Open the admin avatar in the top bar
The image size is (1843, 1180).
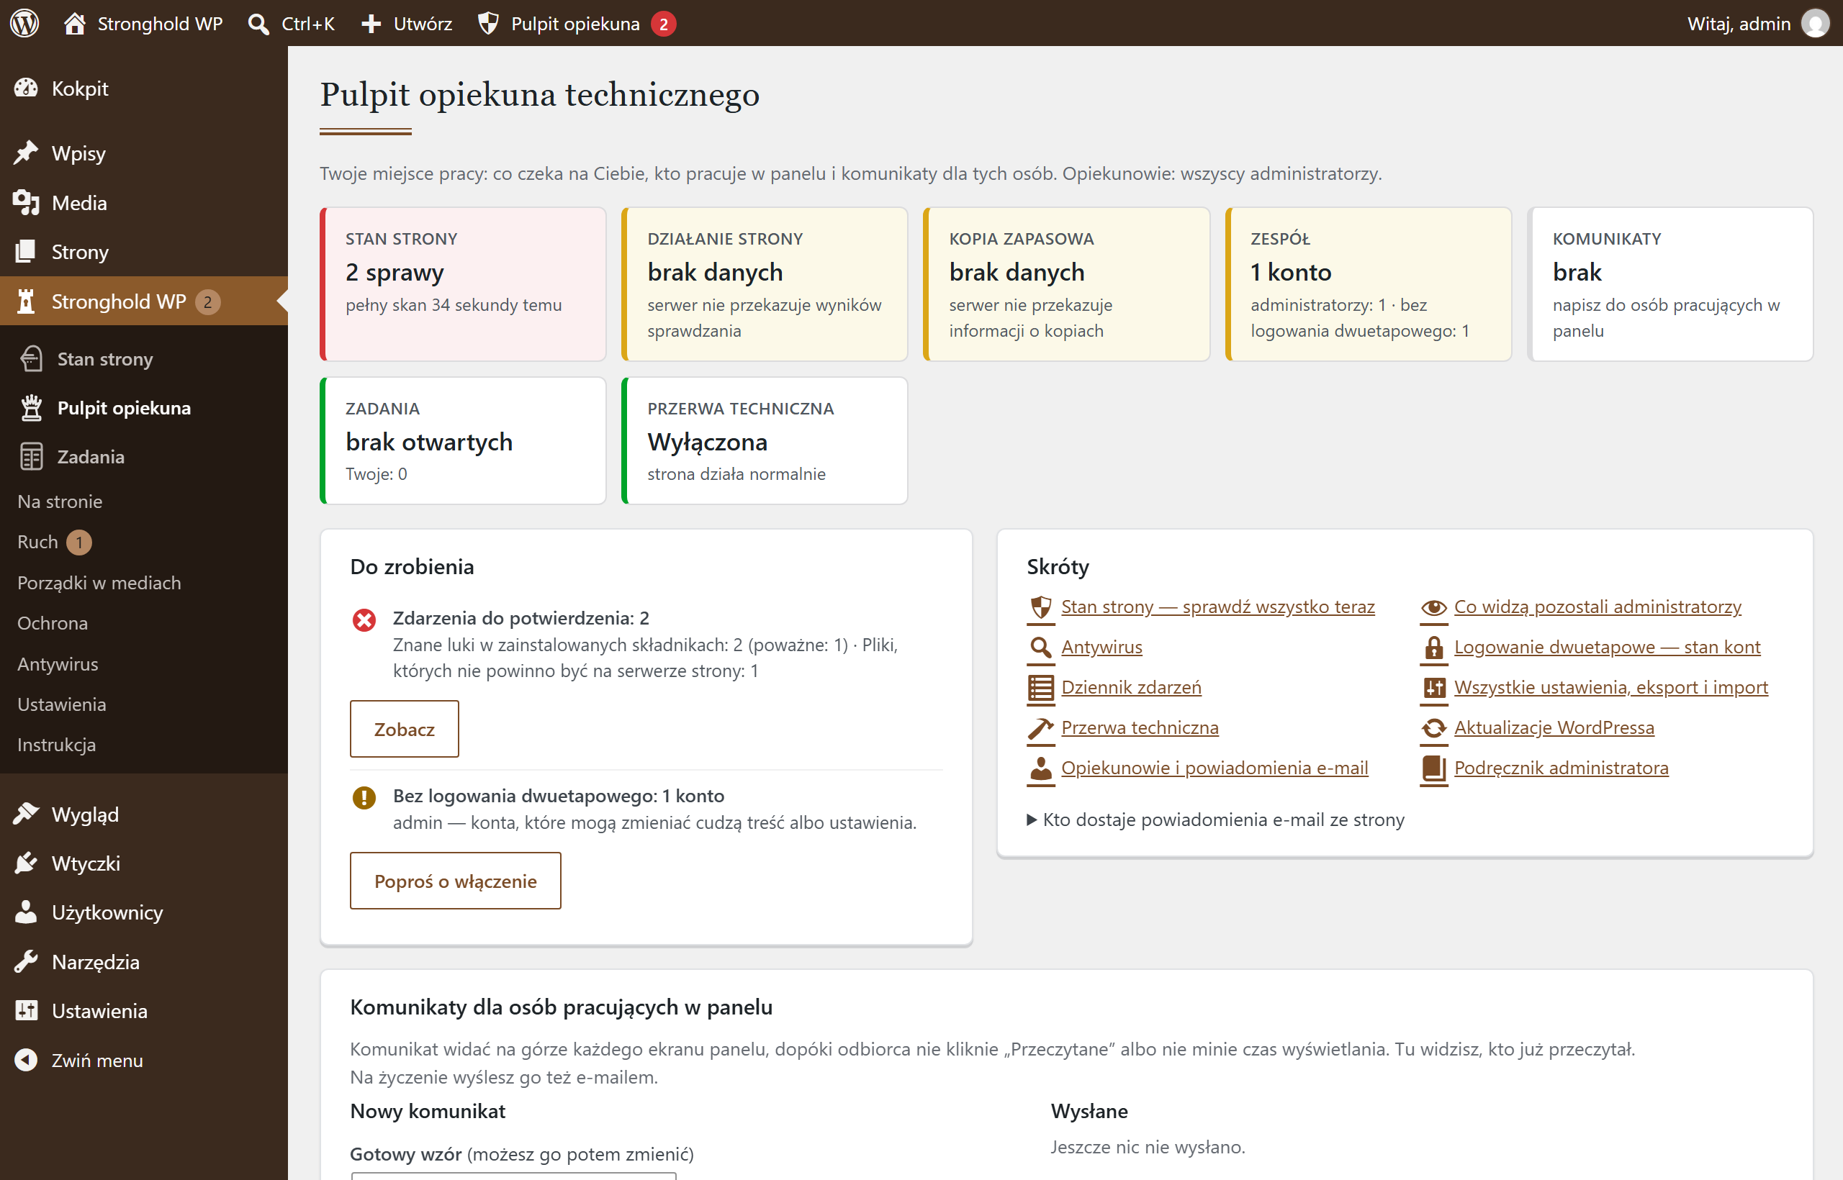(1815, 23)
